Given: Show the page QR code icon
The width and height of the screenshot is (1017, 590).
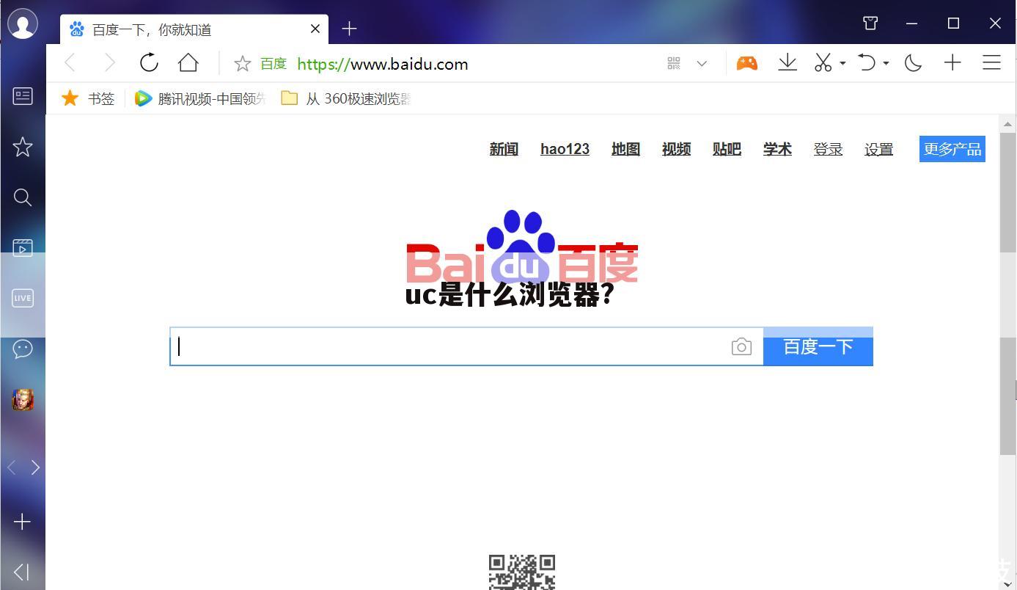Looking at the screenshot, I should click(x=674, y=63).
